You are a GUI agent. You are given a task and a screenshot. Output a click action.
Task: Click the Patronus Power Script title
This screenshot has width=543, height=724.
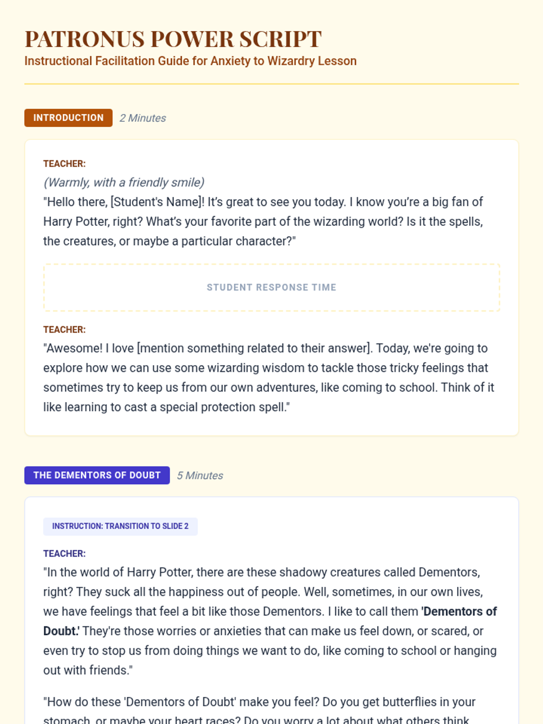point(173,39)
